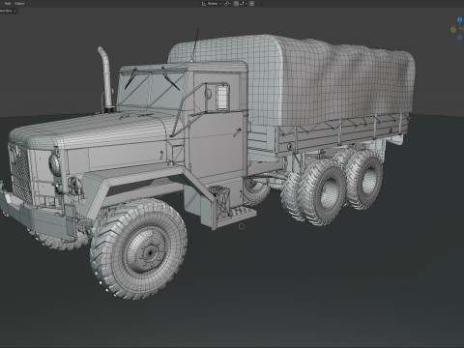
Task: Toggle snapping magnet icon
Action: 236,4
